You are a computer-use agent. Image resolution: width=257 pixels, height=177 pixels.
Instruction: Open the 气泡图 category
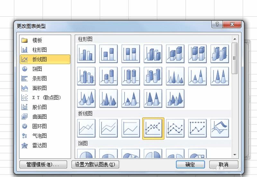(45, 136)
